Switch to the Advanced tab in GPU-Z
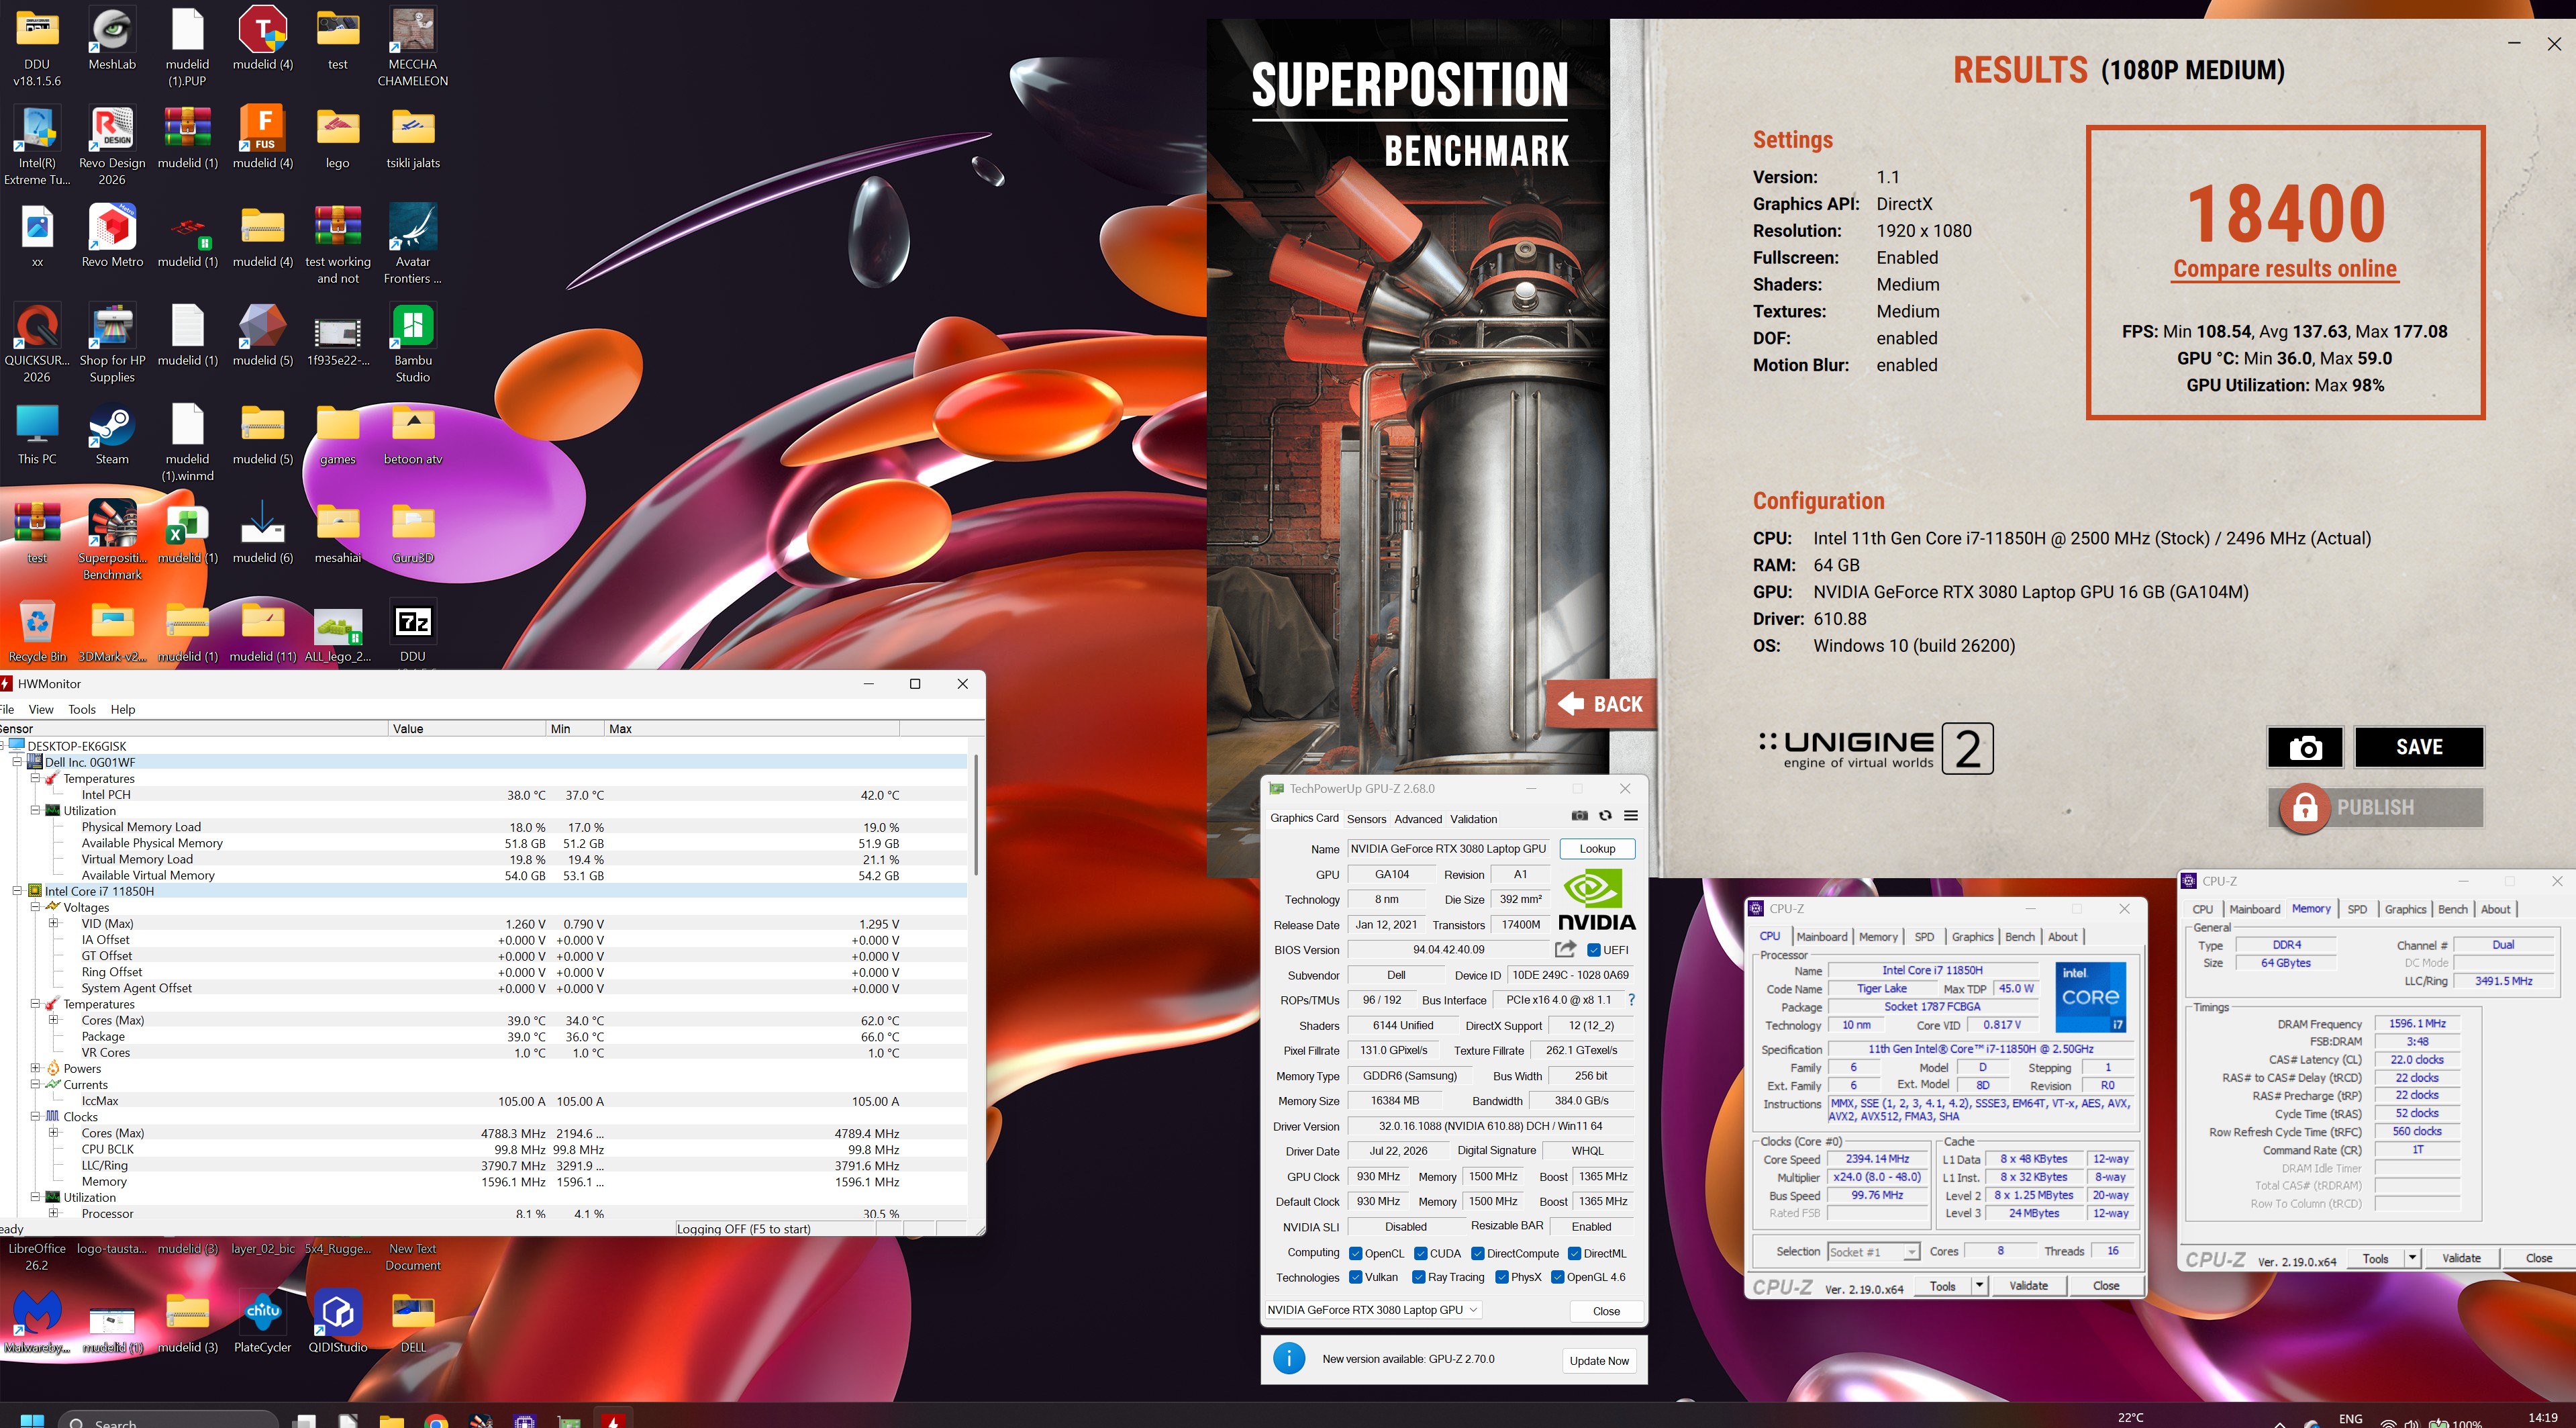Viewport: 2576px width, 1428px height. [1418, 819]
